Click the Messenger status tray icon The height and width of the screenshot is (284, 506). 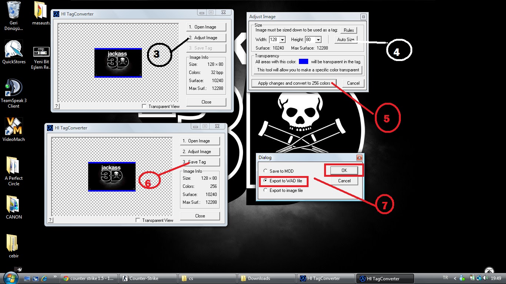coord(462,278)
